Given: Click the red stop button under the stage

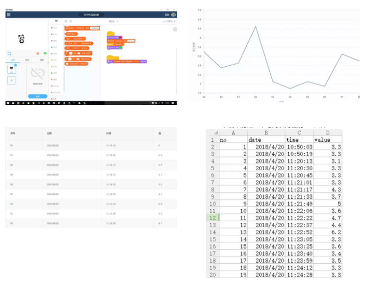Looking at the screenshot, I should click(38, 54).
